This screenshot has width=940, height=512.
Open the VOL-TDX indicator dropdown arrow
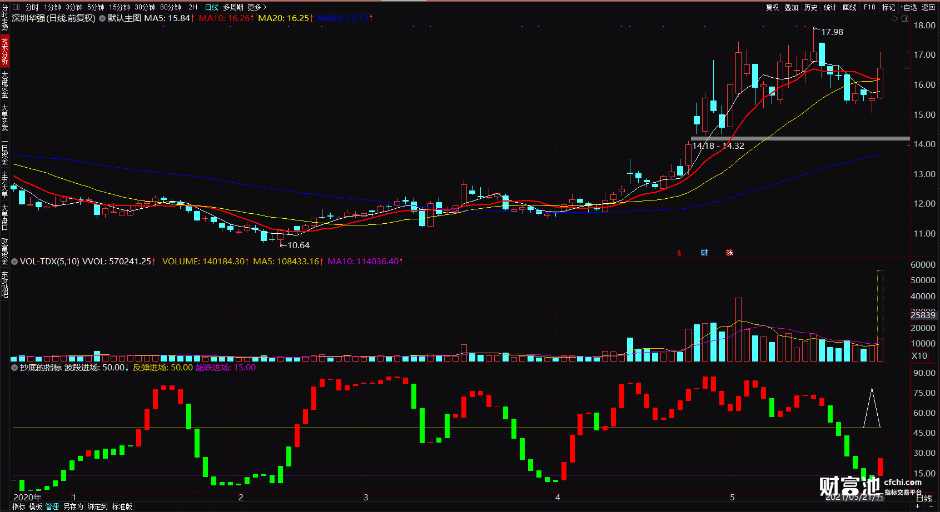click(x=15, y=261)
